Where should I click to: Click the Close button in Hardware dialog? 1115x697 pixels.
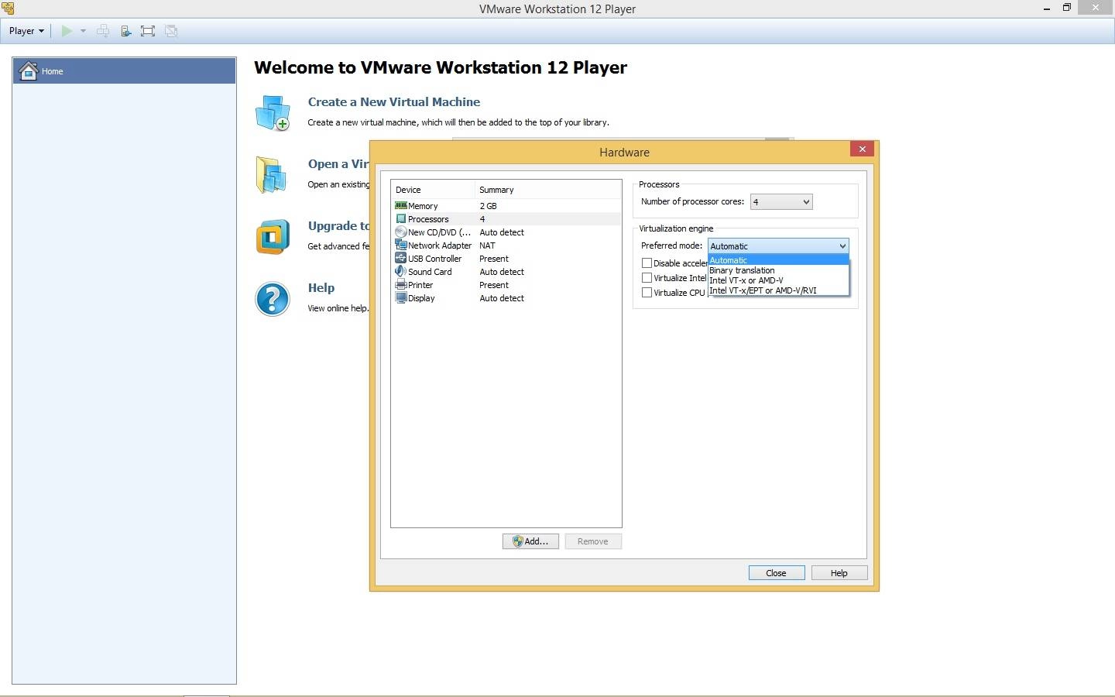coord(776,573)
